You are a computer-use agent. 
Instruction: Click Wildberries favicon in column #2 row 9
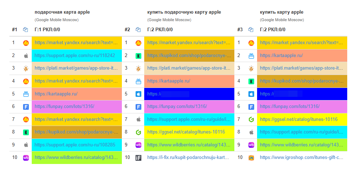click(x=138, y=145)
